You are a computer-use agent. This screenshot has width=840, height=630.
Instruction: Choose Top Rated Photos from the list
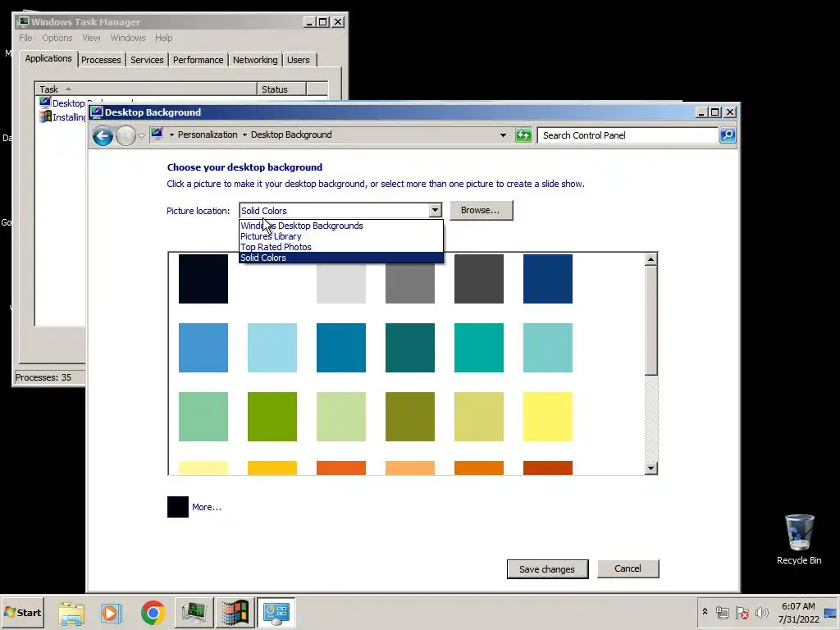pyautogui.click(x=340, y=247)
